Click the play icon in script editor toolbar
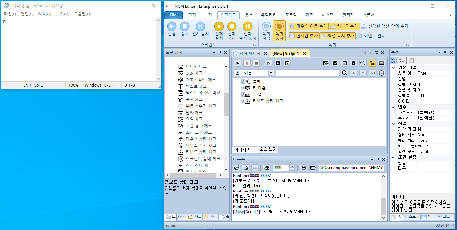This screenshot has height=230, width=457. 238,63
